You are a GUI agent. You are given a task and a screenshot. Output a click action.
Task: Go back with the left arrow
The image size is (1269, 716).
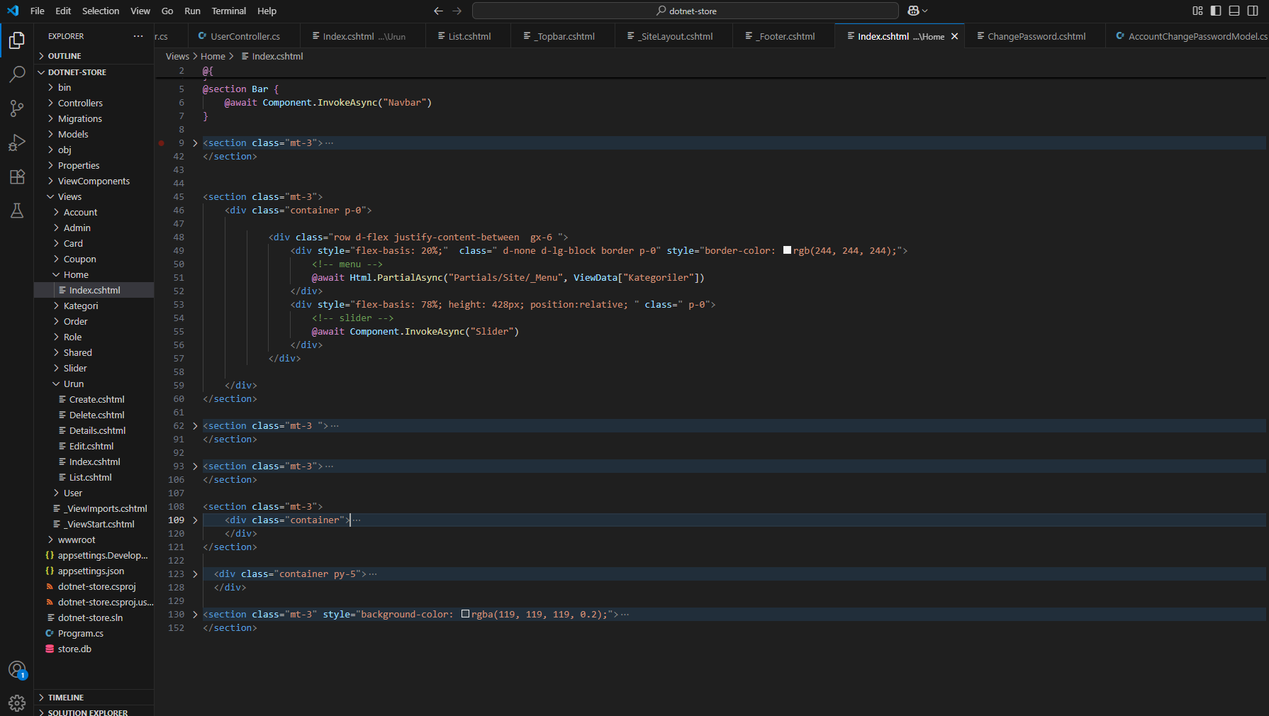[438, 11]
